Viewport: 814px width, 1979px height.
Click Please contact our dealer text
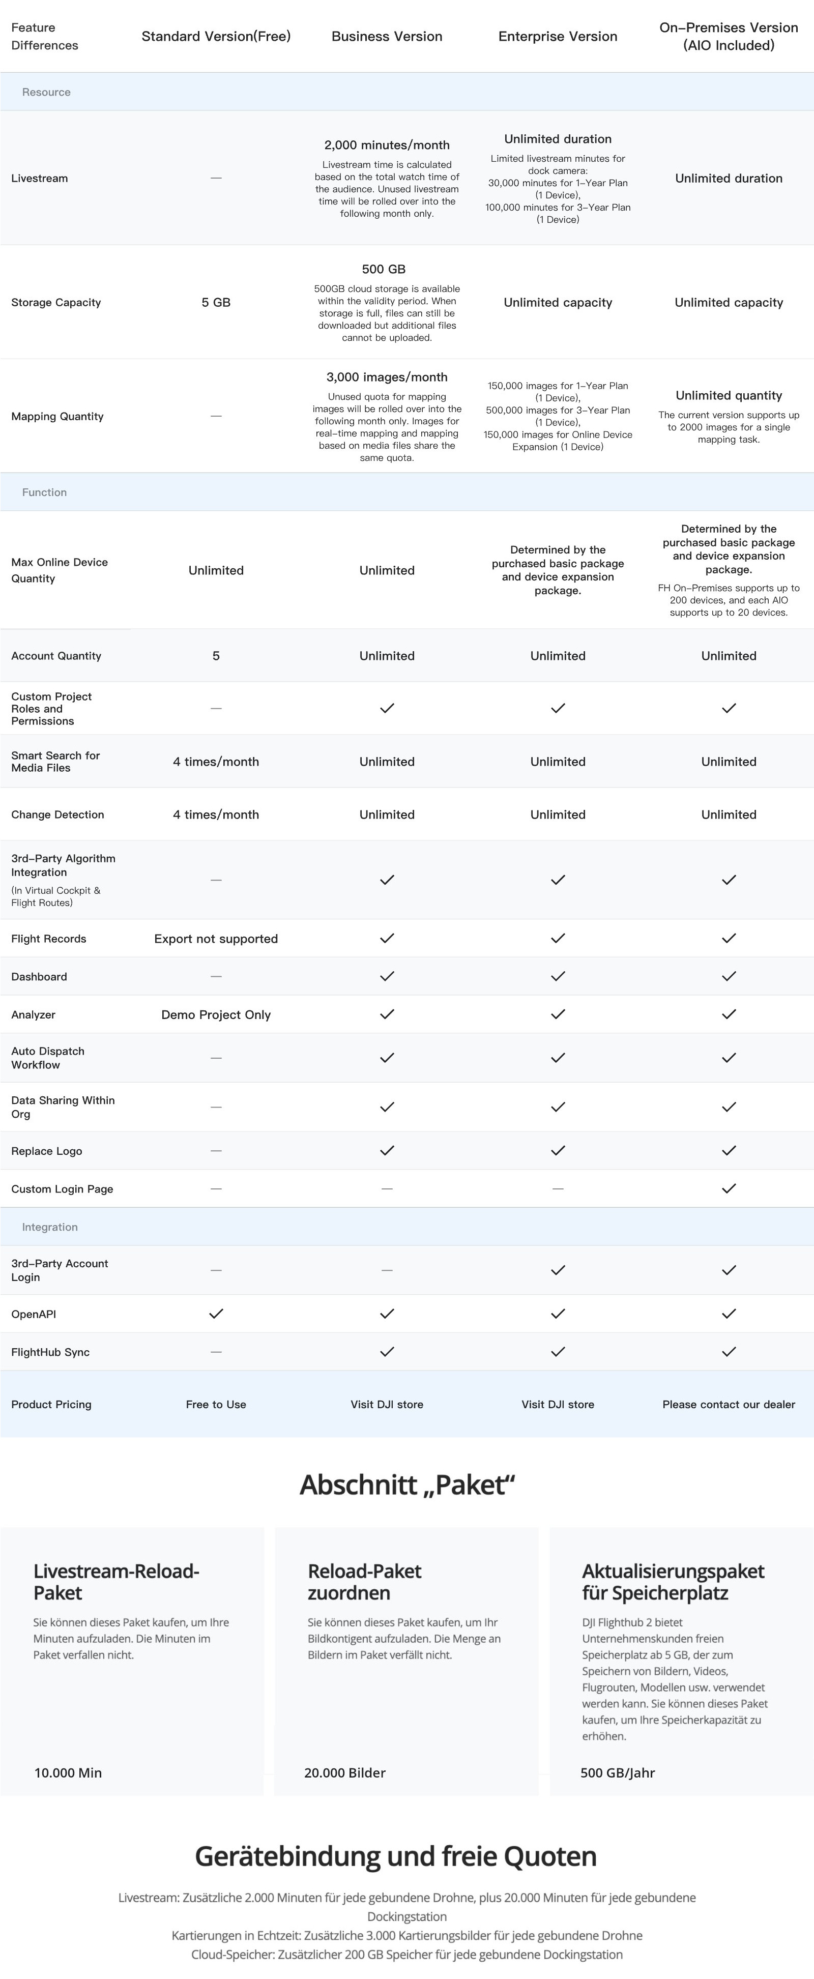coord(729,1404)
